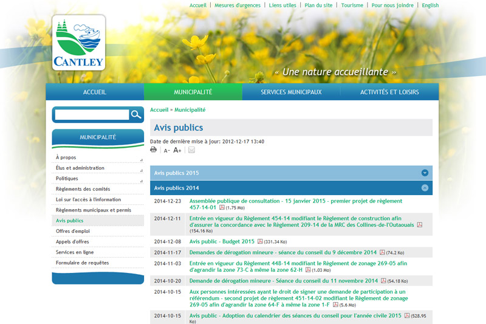Viewport: 486px width, 324px height.
Task: Expand the À propos submenu arrow
Action: pyautogui.click(x=142, y=160)
